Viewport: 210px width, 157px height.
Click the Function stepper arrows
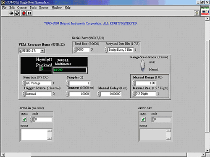[24, 83]
